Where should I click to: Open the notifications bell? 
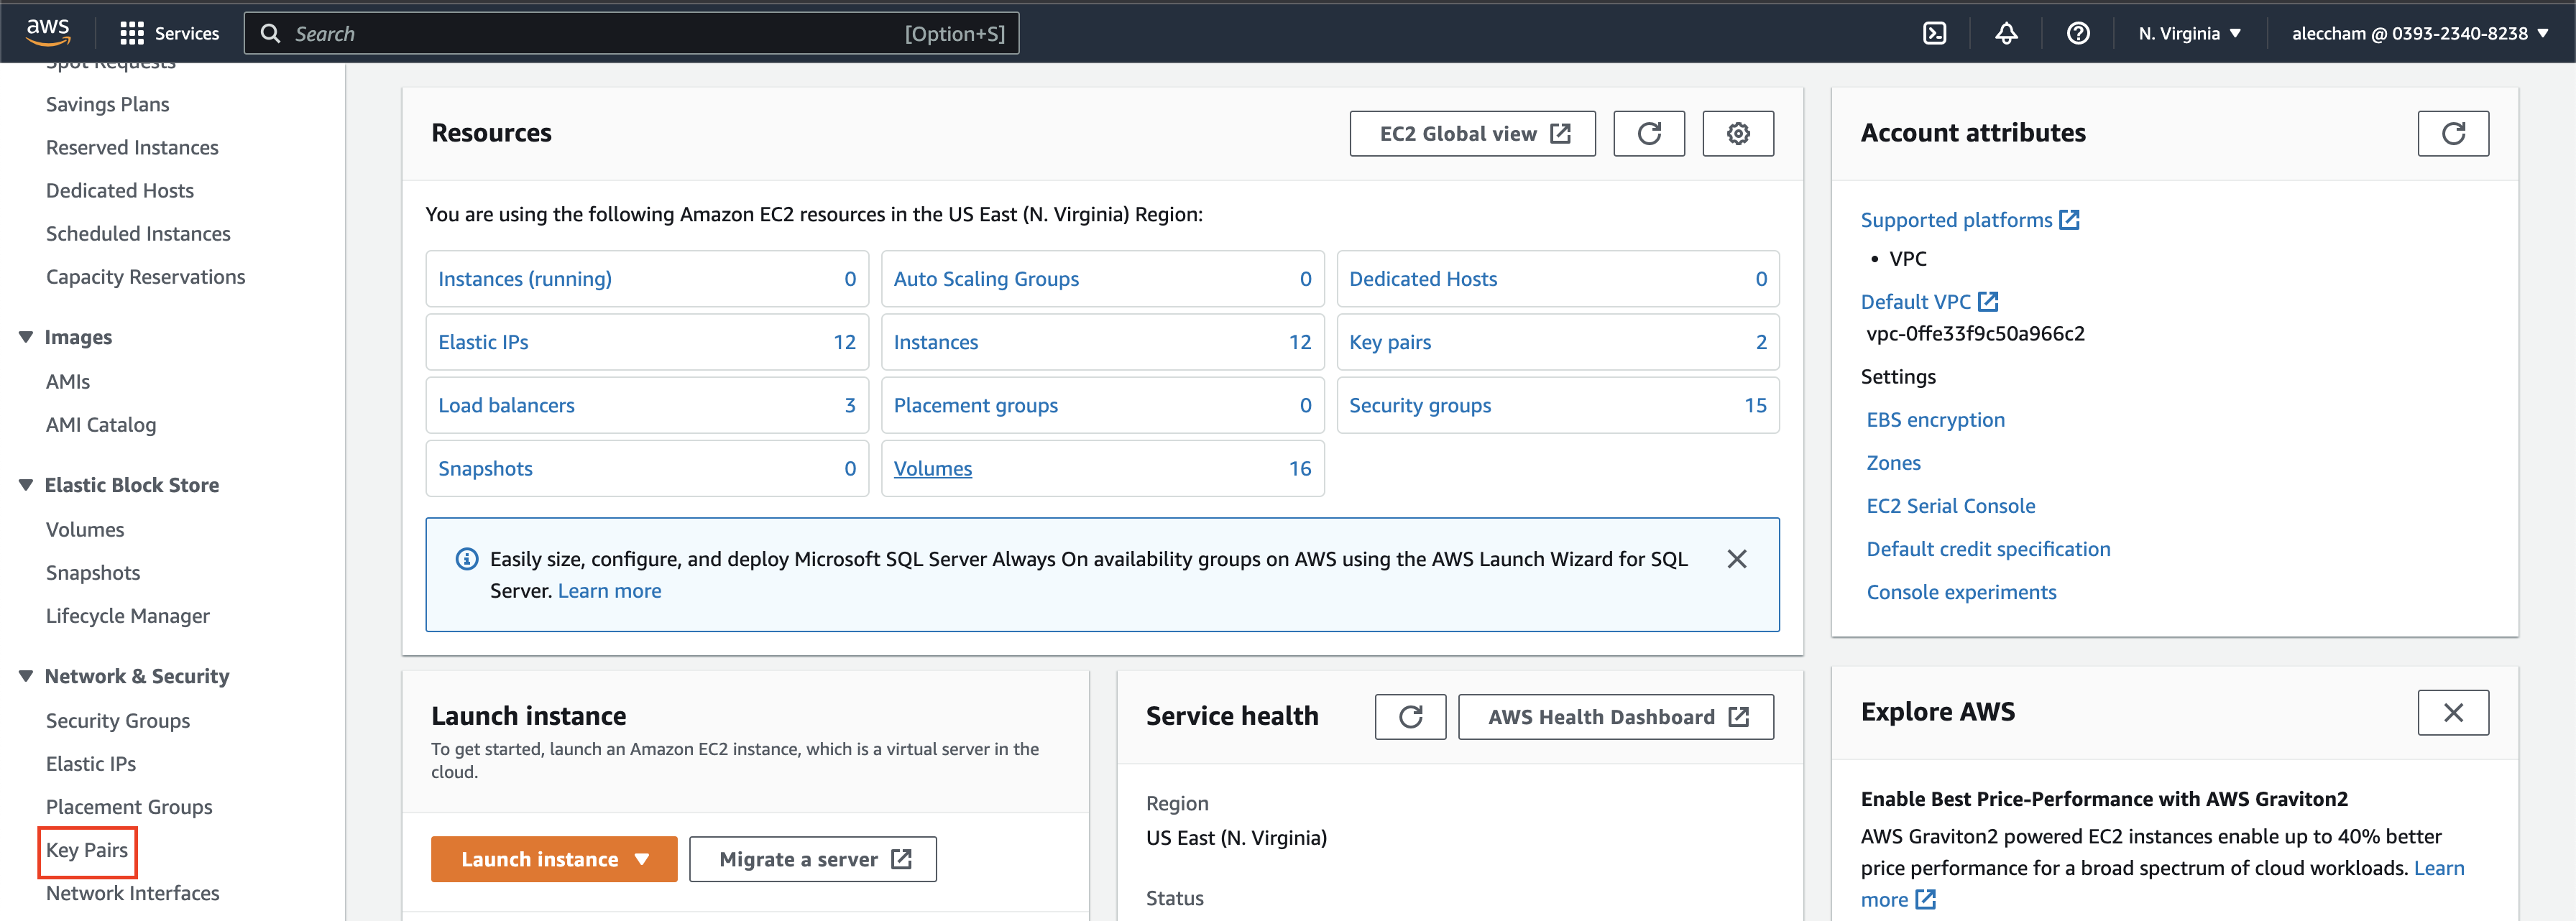[x=2006, y=34]
